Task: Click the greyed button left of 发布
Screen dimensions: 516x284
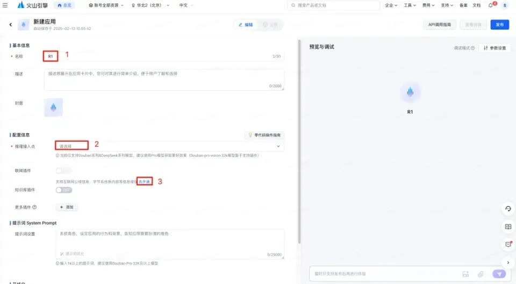Action: click(x=473, y=25)
